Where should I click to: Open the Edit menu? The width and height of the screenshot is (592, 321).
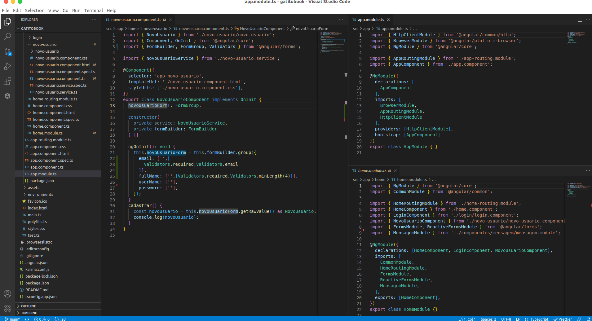coord(17,10)
